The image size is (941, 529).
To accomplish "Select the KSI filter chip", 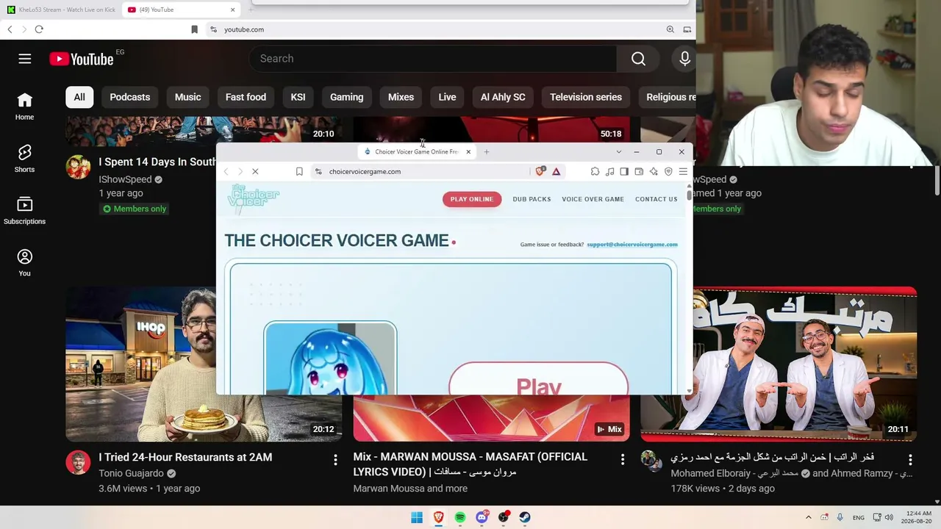I will [x=298, y=97].
